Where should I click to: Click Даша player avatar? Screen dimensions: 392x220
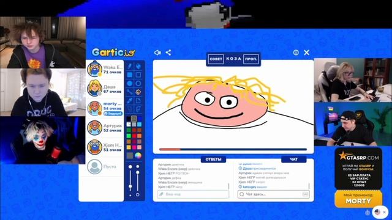(94, 88)
